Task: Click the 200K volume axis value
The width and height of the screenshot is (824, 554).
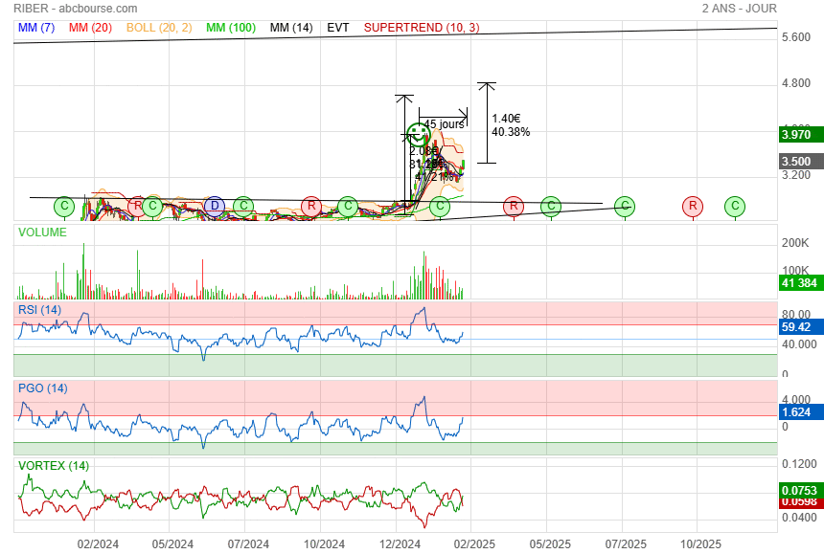Action: 795,243
